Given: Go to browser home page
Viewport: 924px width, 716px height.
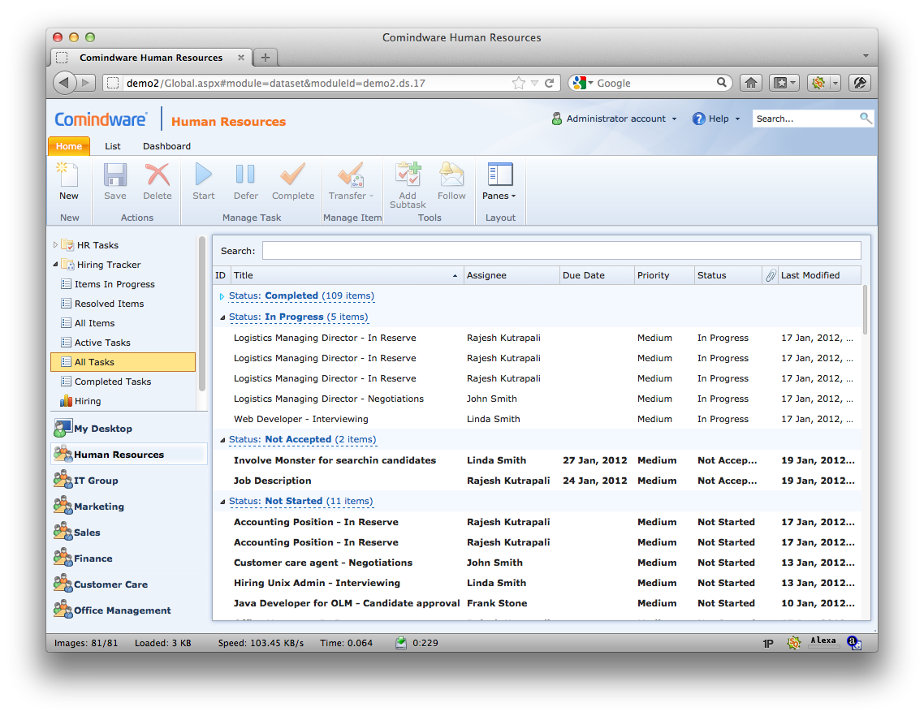Looking at the screenshot, I should [751, 83].
